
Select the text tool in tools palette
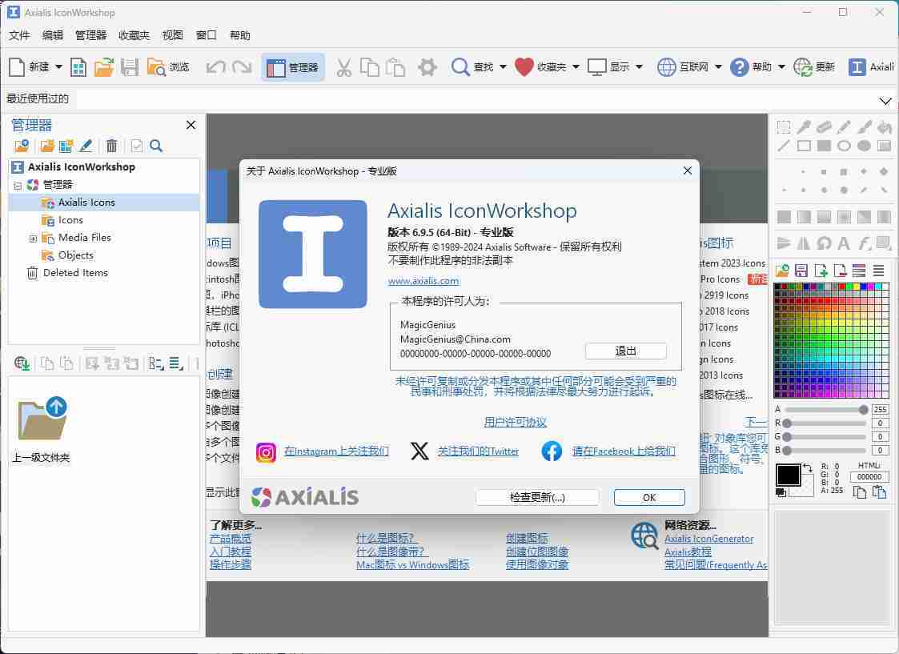tap(844, 243)
